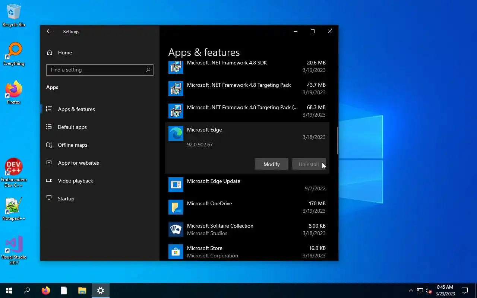The width and height of the screenshot is (477, 298).
Task: Click the network tray icon
Action: [420, 291]
